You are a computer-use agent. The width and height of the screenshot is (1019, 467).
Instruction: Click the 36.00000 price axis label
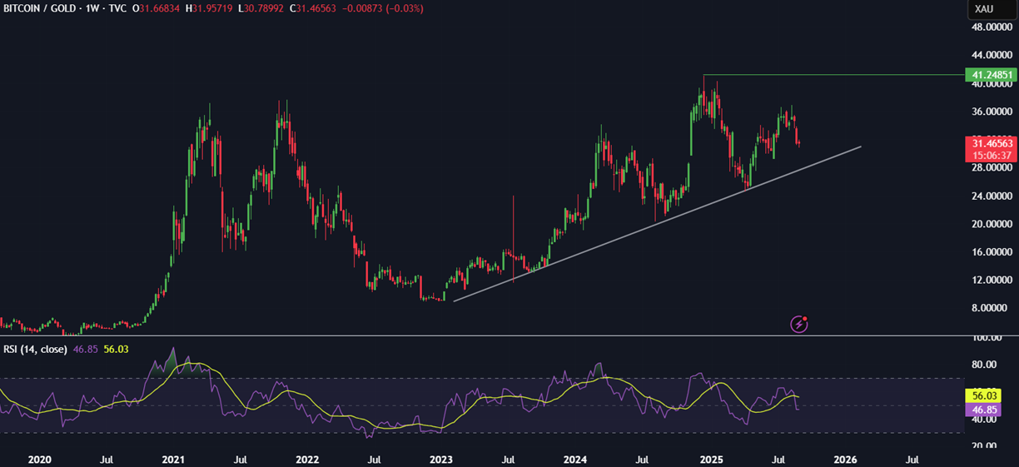click(x=991, y=112)
